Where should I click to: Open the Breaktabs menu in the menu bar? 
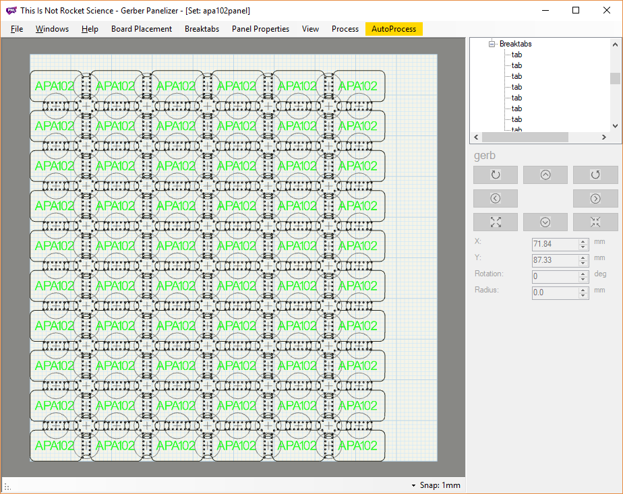202,29
